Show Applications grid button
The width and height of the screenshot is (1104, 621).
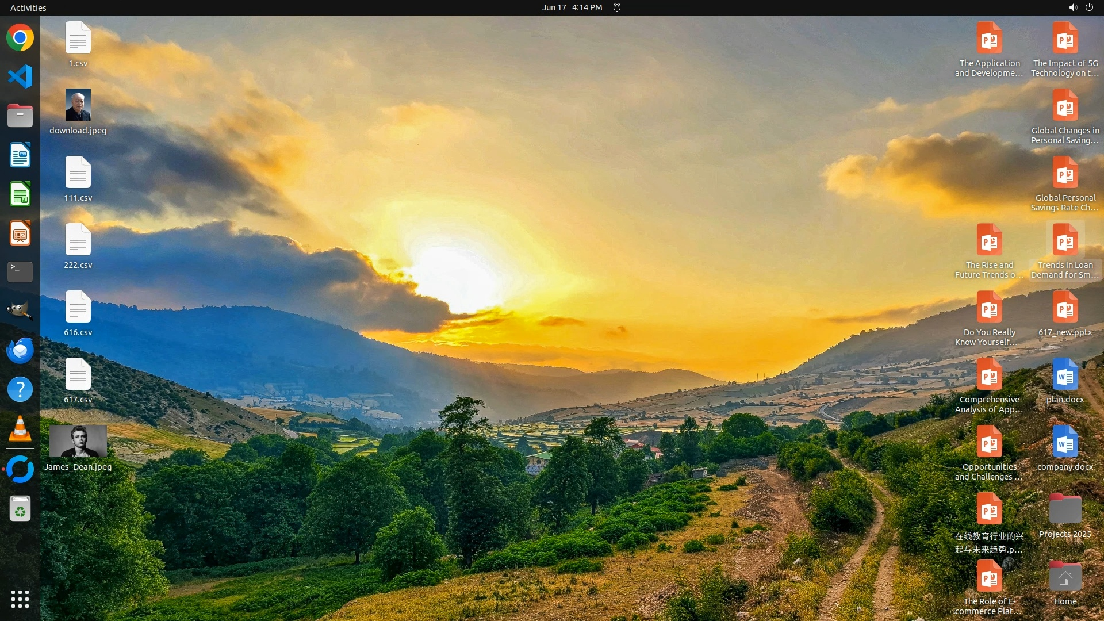[x=20, y=599]
